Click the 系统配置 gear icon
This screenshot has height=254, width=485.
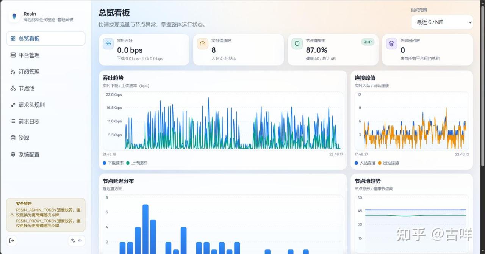pos(13,154)
